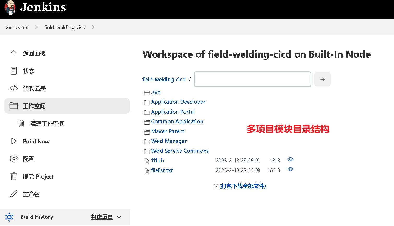Click the document icon beside 状态
The width and height of the screenshot is (394, 226).
tap(14, 71)
